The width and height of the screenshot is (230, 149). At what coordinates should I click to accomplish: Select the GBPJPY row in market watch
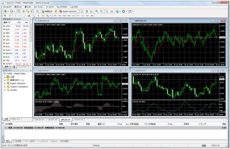click(16, 54)
